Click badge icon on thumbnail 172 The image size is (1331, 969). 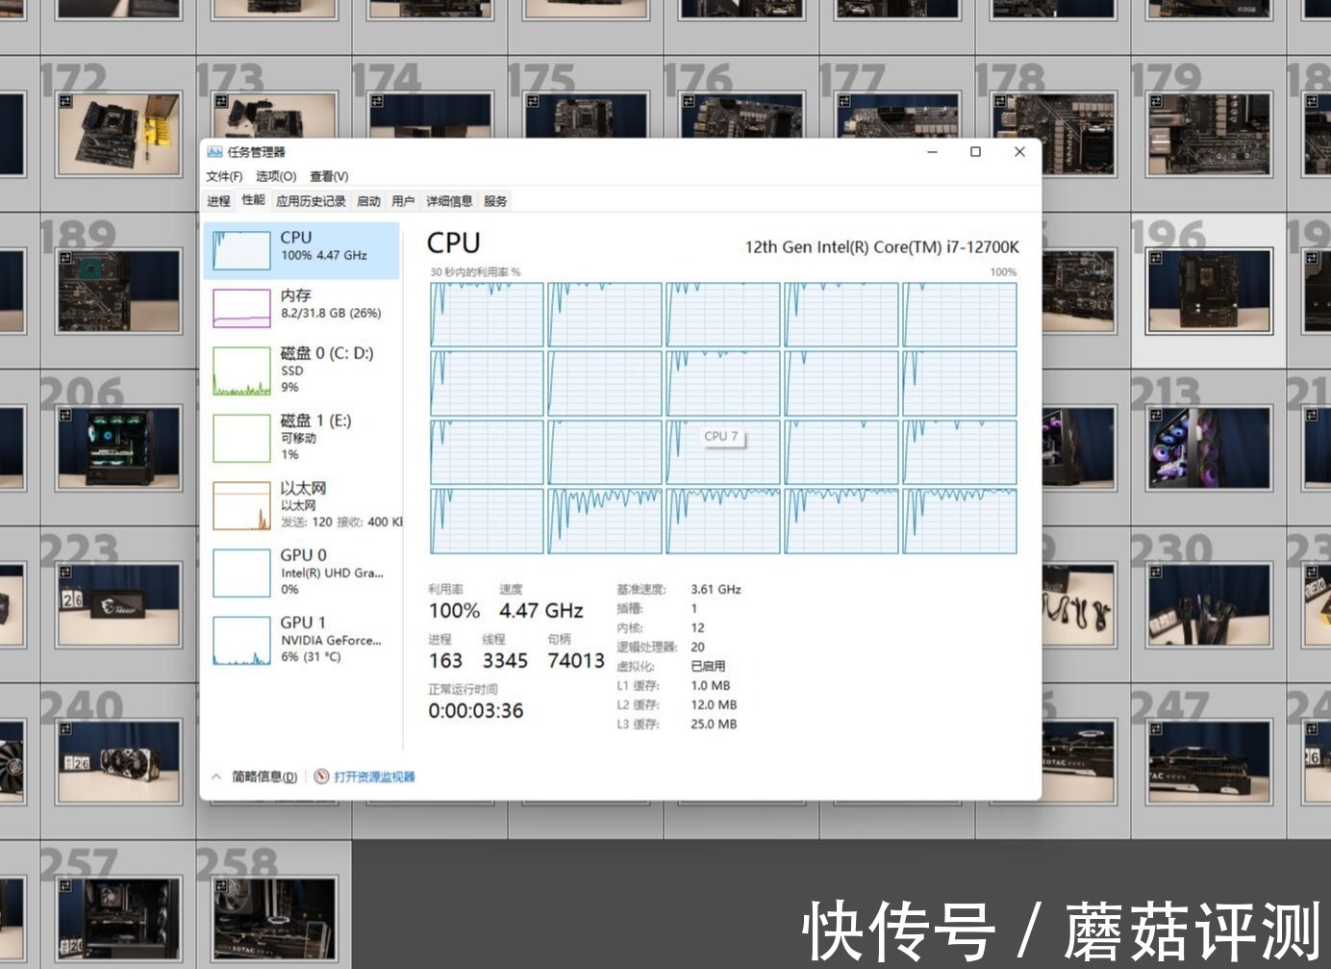point(65,101)
